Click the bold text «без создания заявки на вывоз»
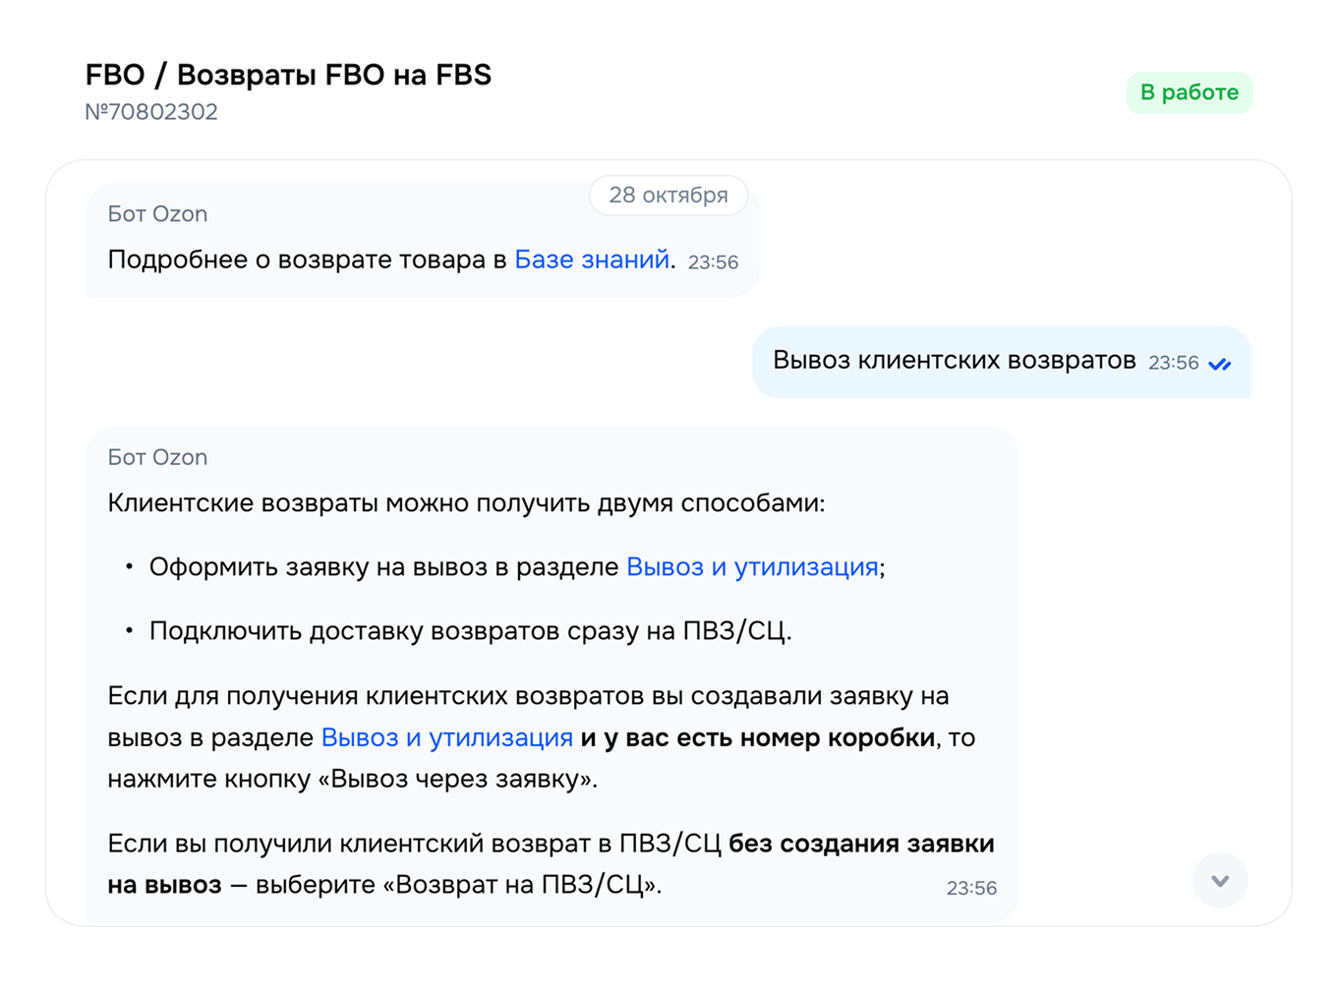1337x992 pixels. tap(862, 844)
